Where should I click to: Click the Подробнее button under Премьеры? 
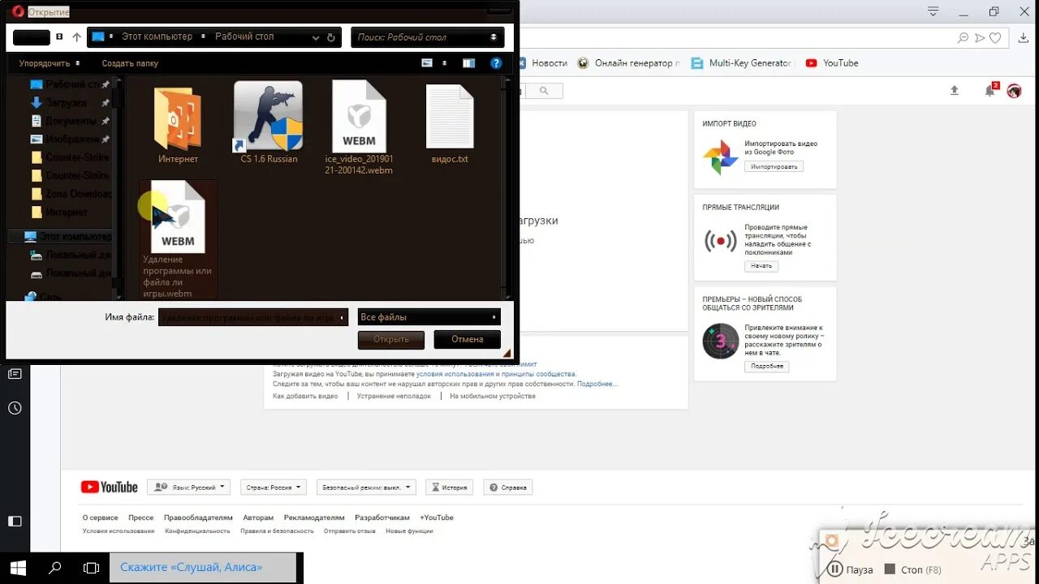pos(767,367)
